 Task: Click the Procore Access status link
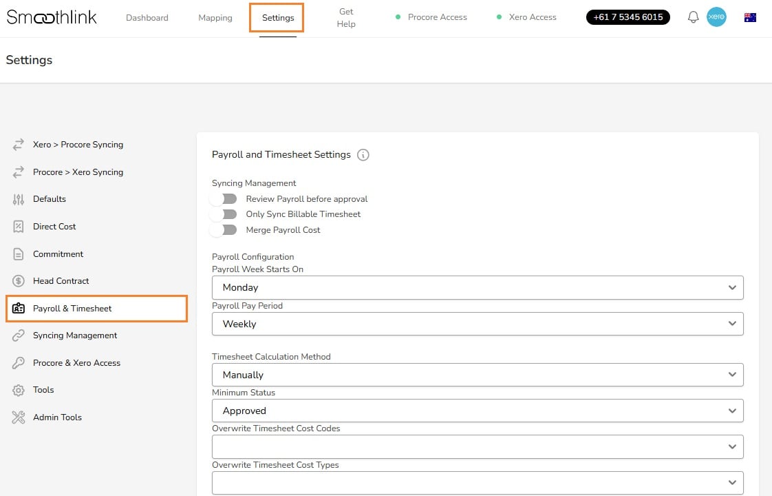pos(437,17)
